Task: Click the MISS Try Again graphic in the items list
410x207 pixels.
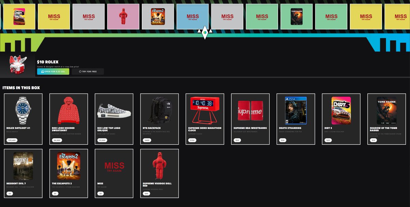Action: (114, 167)
